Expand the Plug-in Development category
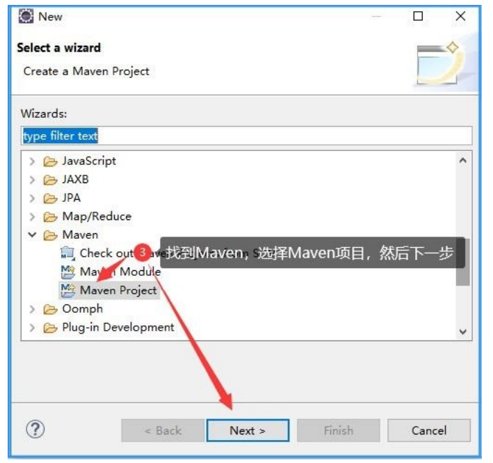The width and height of the screenshot is (493, 463). point(32,328)
